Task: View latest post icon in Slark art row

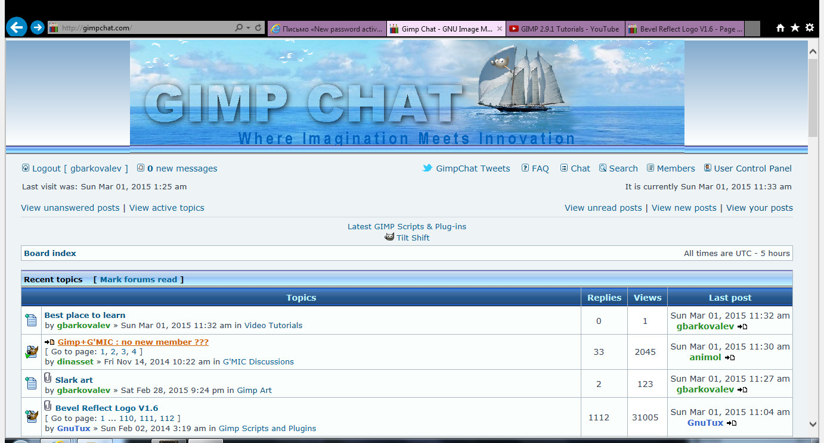Action: pos(742,390)
